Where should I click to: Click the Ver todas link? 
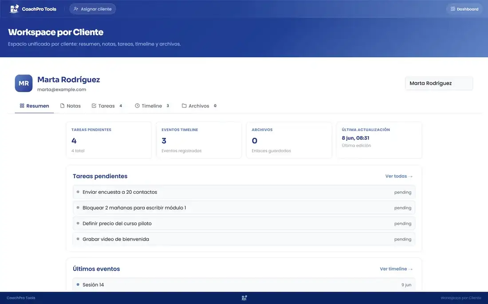click(399, 176)
